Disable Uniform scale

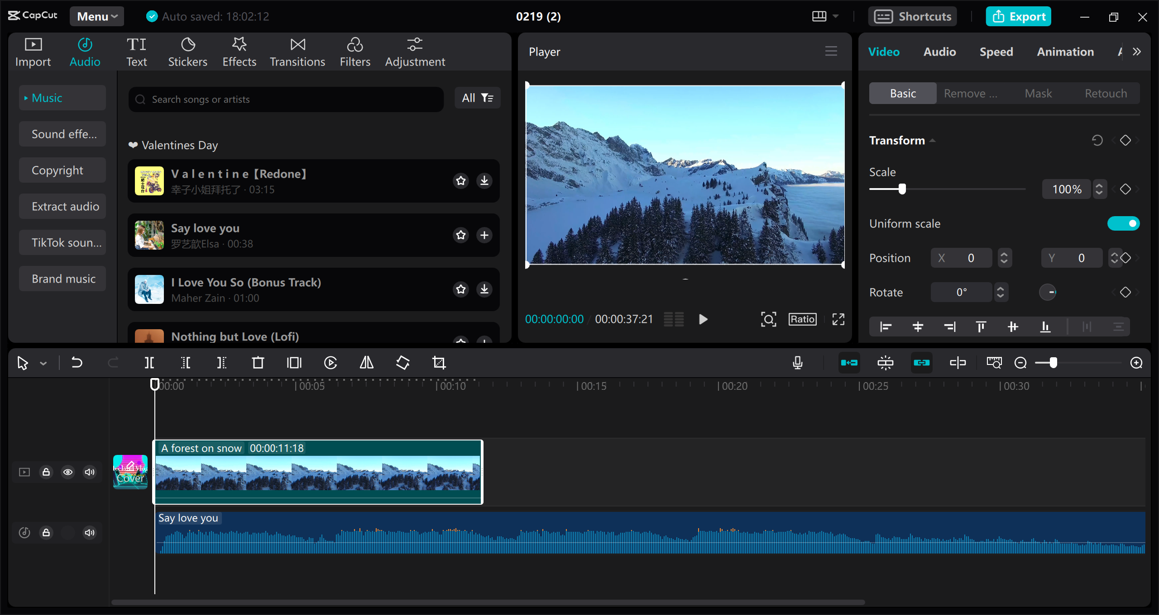(x=1123, y=223)
